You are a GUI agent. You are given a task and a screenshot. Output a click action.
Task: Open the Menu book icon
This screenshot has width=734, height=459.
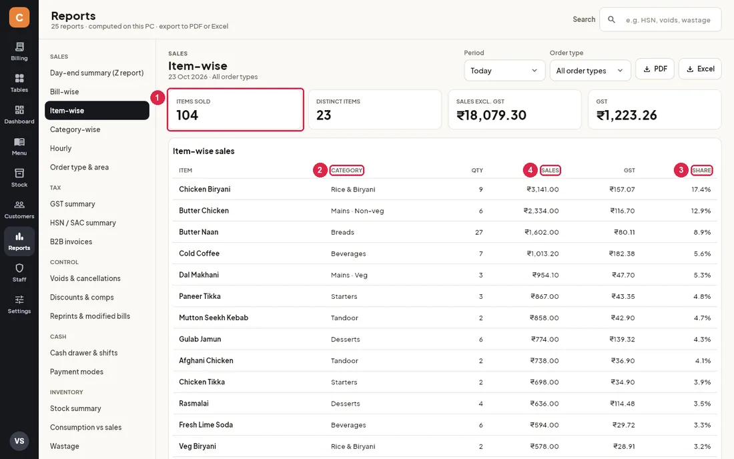19,147
